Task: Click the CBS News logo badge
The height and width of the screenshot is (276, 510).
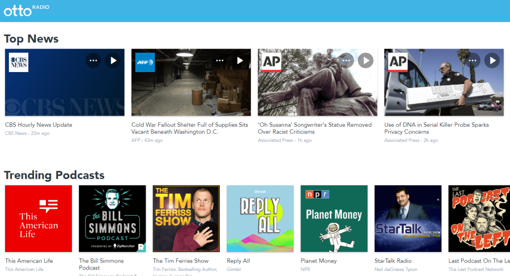Action: coord(19,62)
